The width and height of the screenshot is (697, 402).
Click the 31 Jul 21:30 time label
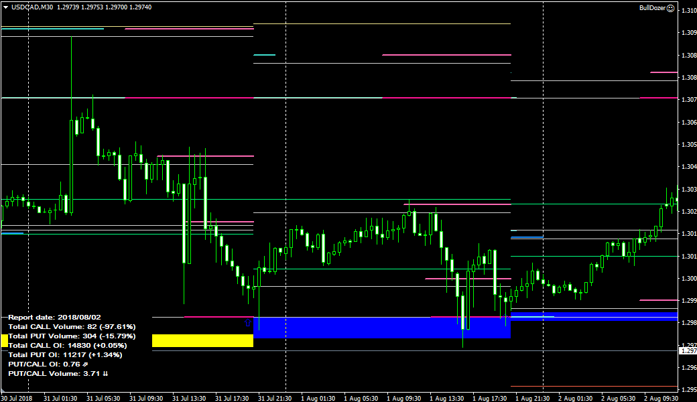[x=275, y=397]
